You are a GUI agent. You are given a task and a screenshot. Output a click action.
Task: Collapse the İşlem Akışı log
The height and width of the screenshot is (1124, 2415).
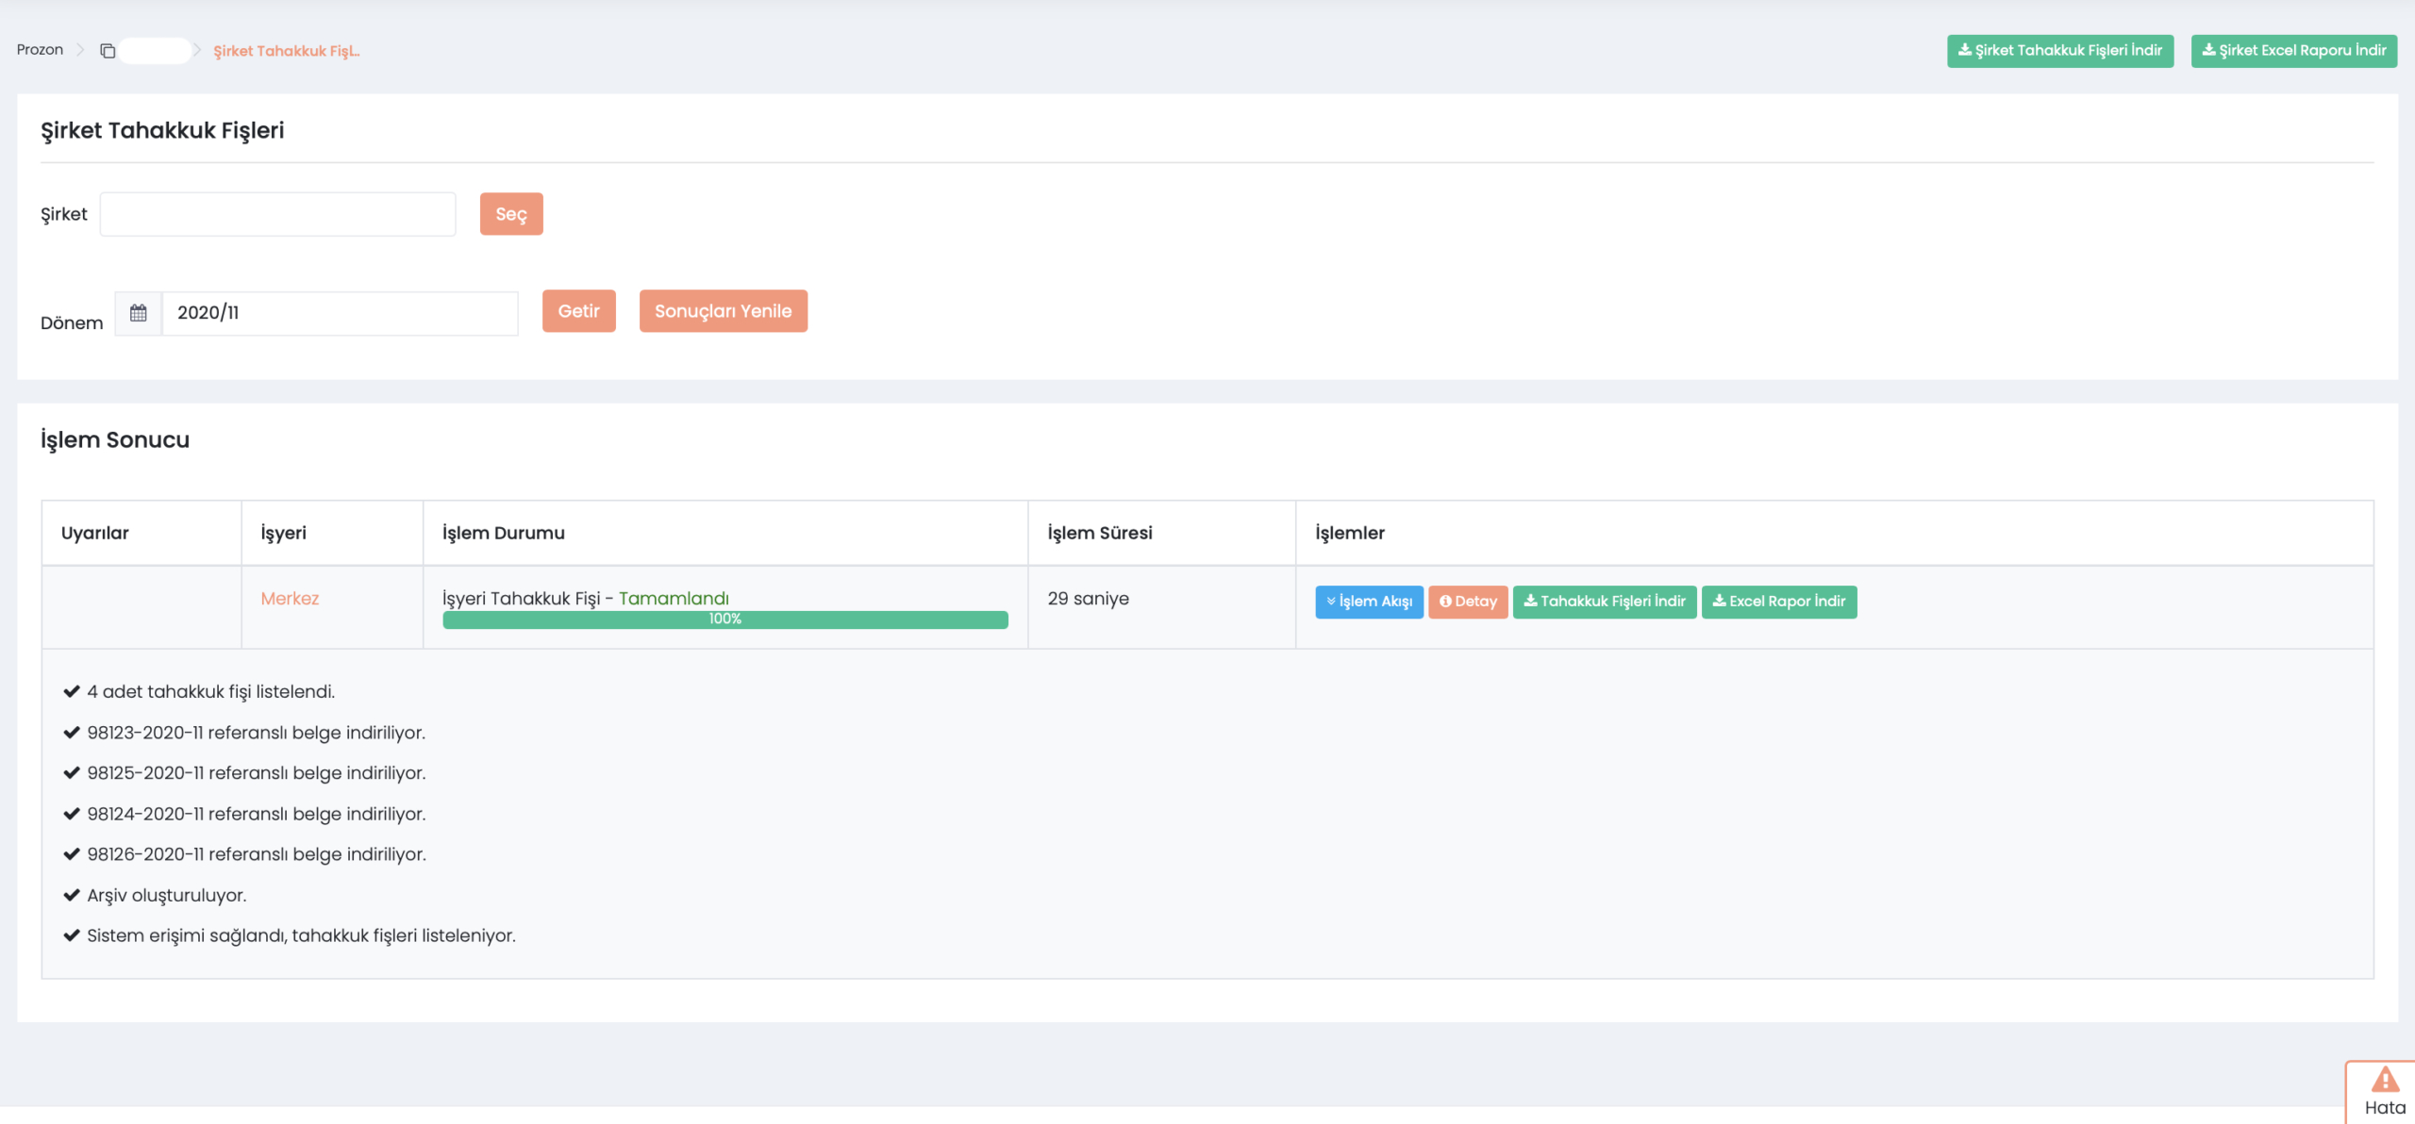1369,602
